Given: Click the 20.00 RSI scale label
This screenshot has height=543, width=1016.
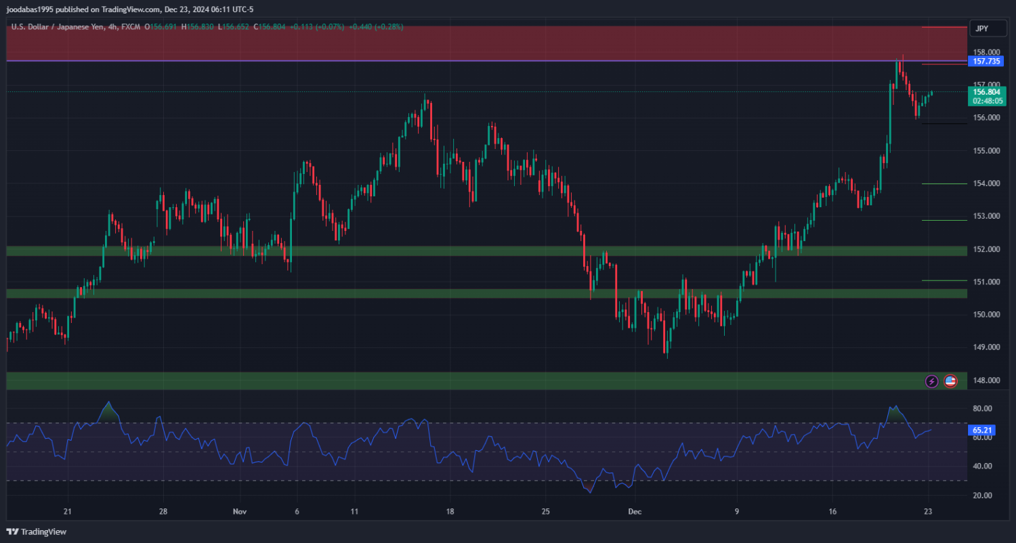Looking at the screenshot, I should 982,495.
